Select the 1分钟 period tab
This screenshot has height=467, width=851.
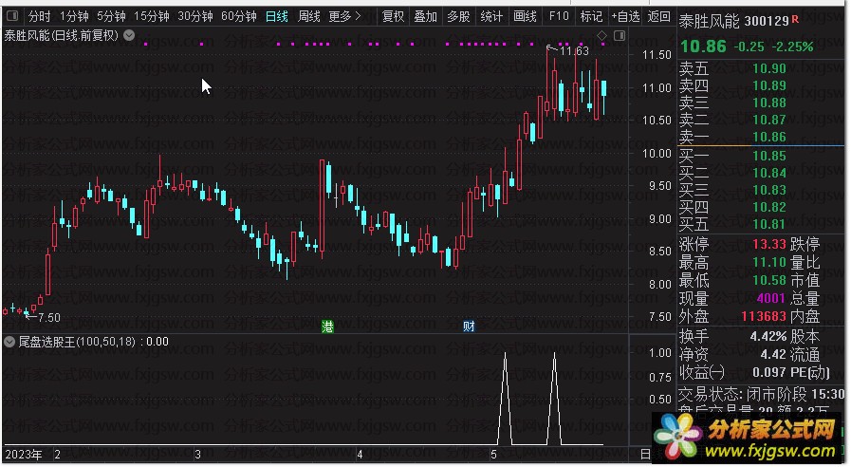coord(74,16)
